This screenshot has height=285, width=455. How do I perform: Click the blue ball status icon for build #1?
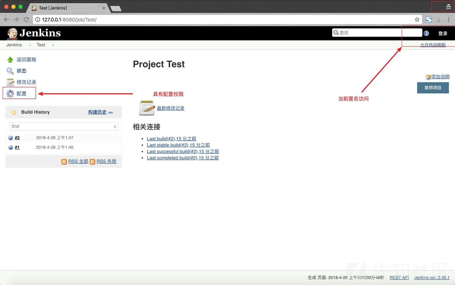pos(11,147)
